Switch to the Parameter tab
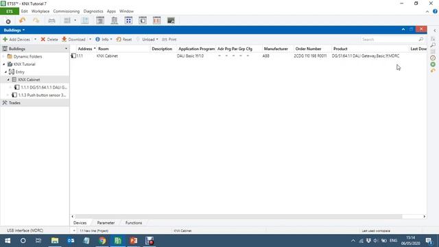The image size is (439, 247). point(106,223)
